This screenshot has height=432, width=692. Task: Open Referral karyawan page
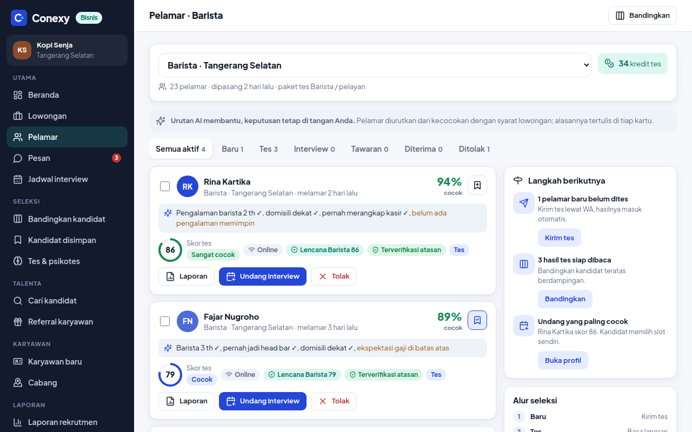pyautogui.click(x=67, y=322)
